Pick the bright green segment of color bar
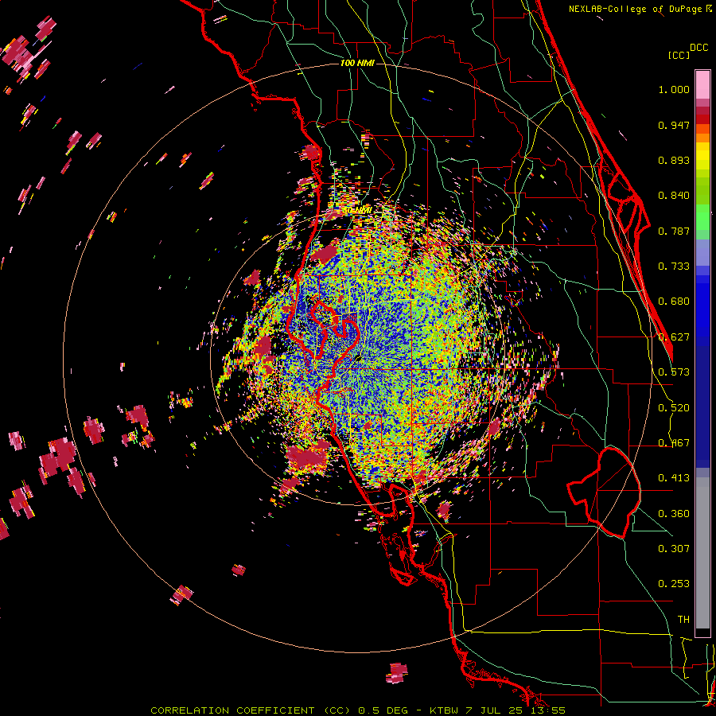Screen dimensions: 716x716 tap(702, 217)
